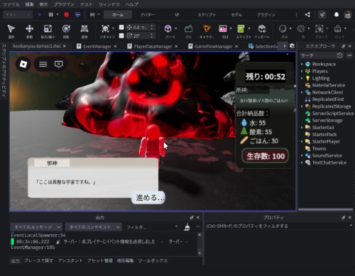Switch to the モデル ribbon tab
The image size is (355, 276).
236,15
